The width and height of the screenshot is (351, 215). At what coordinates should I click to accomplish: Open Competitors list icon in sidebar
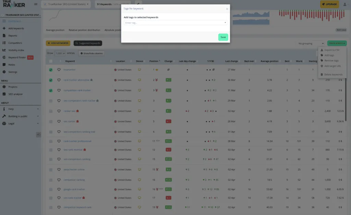(x=4, y=43)
